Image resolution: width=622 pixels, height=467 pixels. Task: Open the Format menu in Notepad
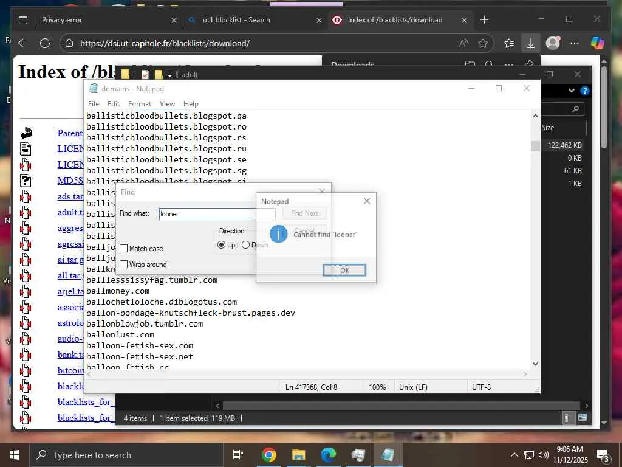pyautogui.click(x=140, y=103)
